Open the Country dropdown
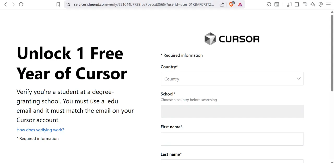334x163 pixels. pyautogui.click(x=232, y=79)
